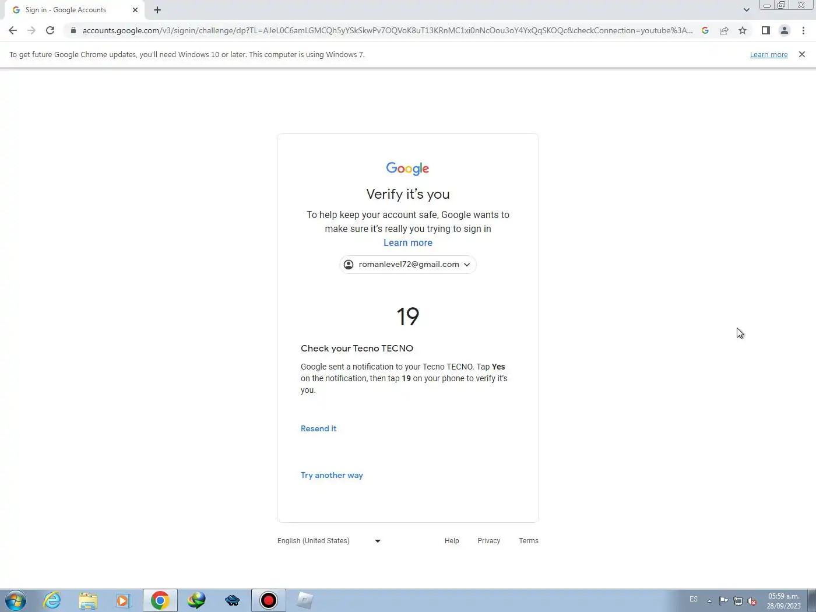Open the tab search chevron
816x612 pixels.
(x=747, y=10)
